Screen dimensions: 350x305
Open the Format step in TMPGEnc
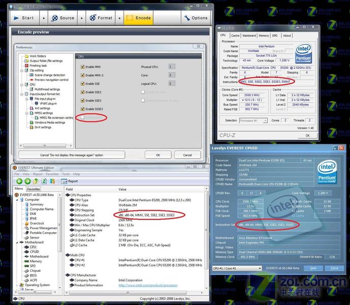coord(101,18)
